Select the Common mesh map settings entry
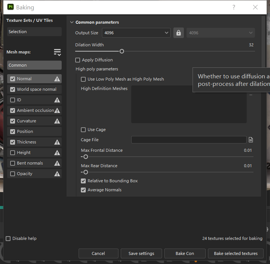 34,65
